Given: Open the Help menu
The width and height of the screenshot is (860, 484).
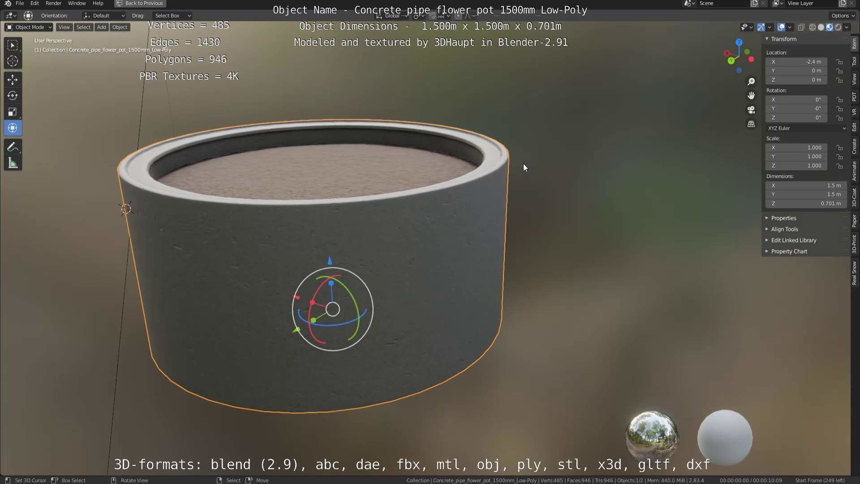Looking at the screenshot, I should (x=98, y=3).
